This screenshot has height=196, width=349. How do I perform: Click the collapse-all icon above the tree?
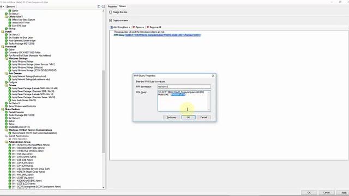[x=103, y=7]
